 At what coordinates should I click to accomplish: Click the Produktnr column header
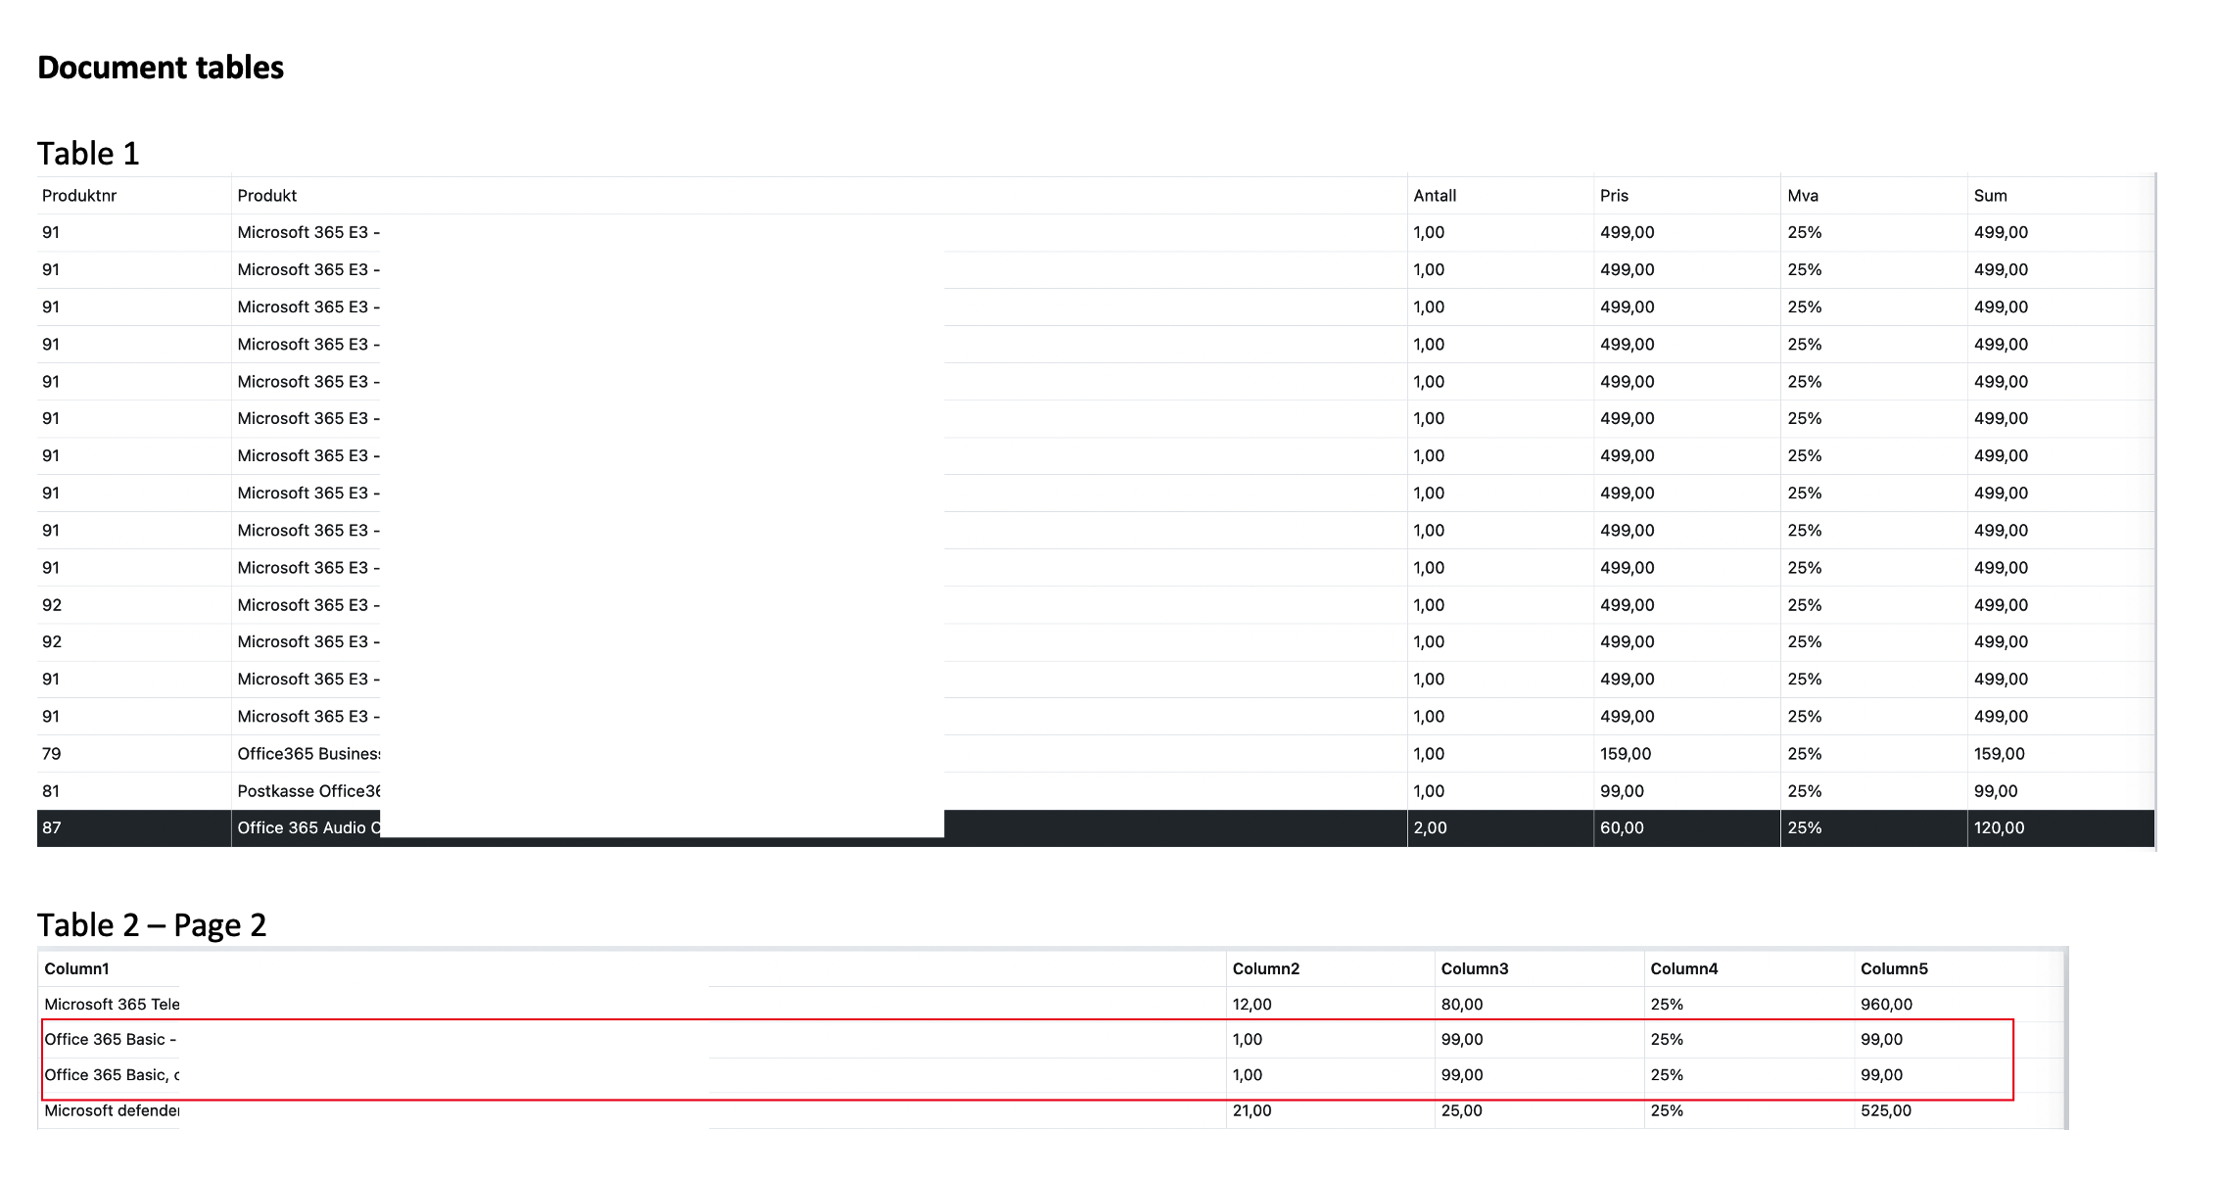(79, 196)
